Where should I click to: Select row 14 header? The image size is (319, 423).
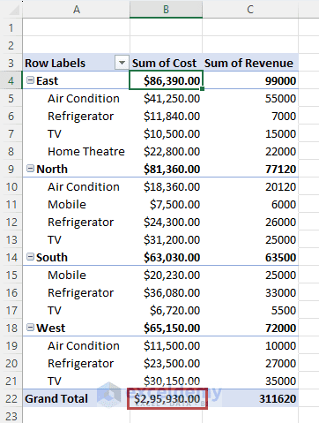(11, 257)
